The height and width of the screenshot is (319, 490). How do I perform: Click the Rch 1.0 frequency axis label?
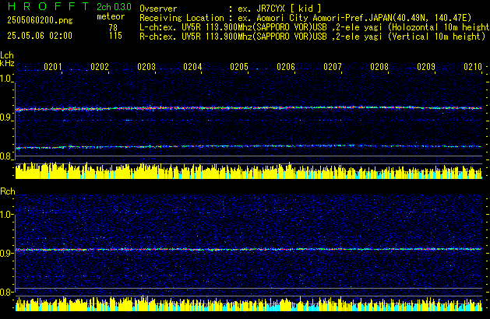point(5,215)
